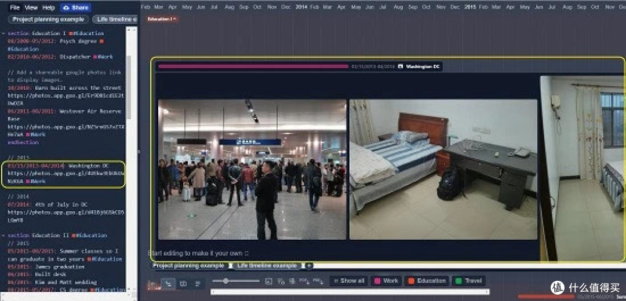Screen dimensions: 626x301
Task: Click the Show all filter button
Action: click(x=348, y=281)
